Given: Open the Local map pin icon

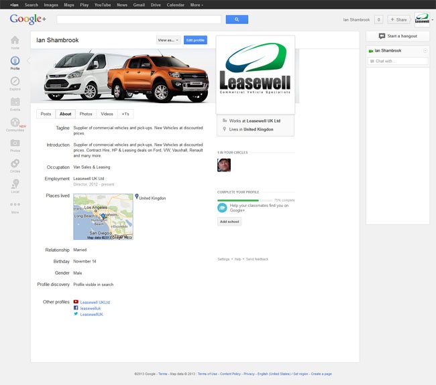Looking at the screenshot, I should click(15, 183).
